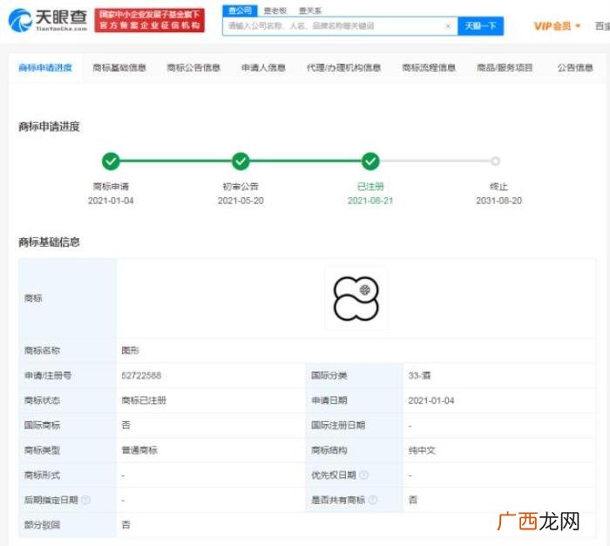Image resolution: width=610 pixels, height=546 pixels.
Task: Click the 33-酒 international class value
Action: click(x=419, y=375)
